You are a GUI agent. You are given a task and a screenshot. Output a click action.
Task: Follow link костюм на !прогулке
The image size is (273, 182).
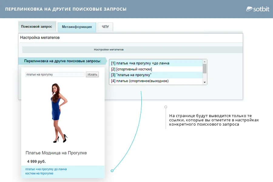(x=39, y=174)
